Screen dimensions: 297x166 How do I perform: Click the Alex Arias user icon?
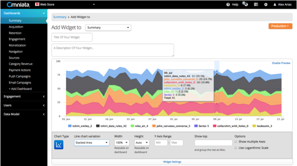tap(275, 4)
